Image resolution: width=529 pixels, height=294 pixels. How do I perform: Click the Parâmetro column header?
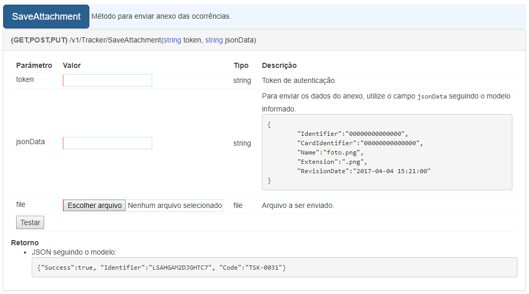point(34,65)
